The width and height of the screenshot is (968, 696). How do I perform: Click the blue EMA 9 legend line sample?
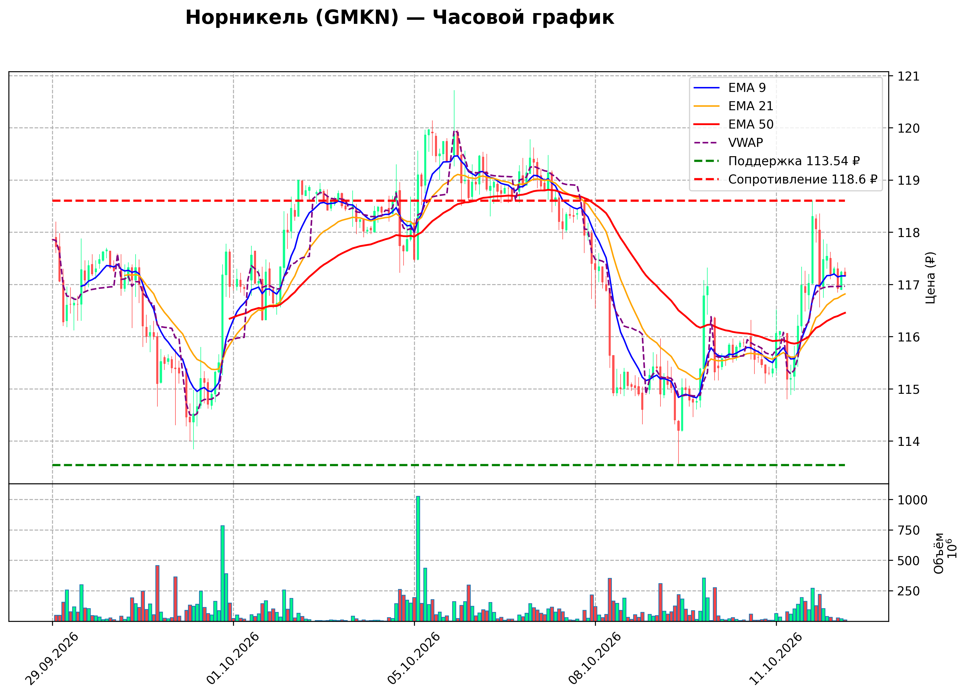[x=706, y=88]
